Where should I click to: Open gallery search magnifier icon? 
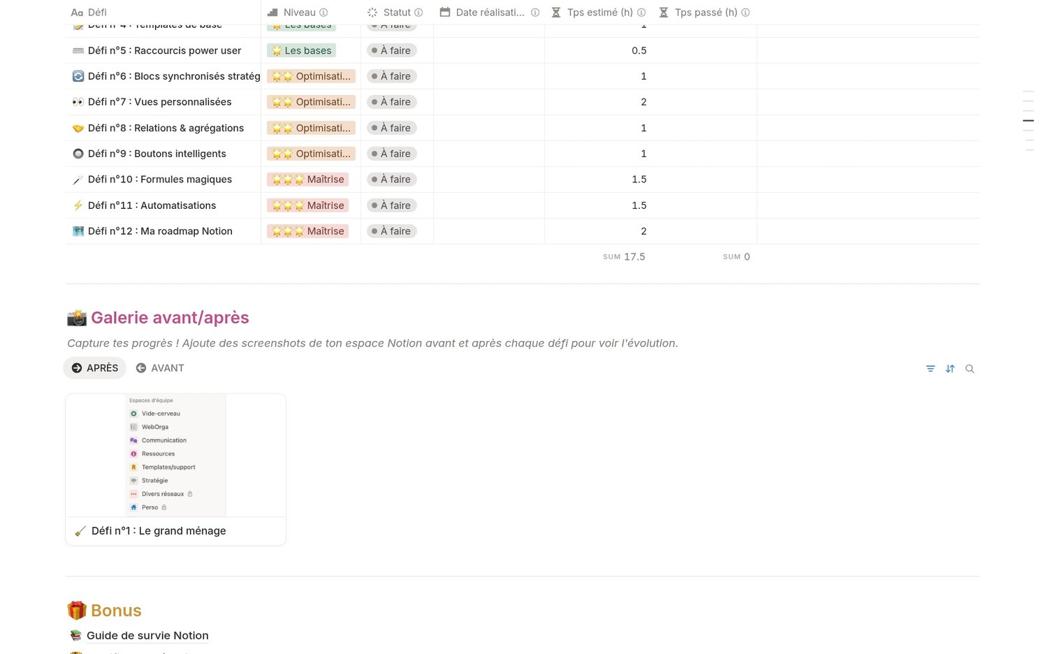970,369
